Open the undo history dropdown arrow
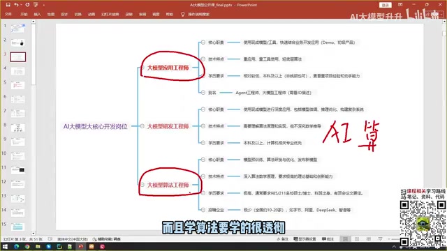The image size is (447, 251). click(x=21, y=5)
